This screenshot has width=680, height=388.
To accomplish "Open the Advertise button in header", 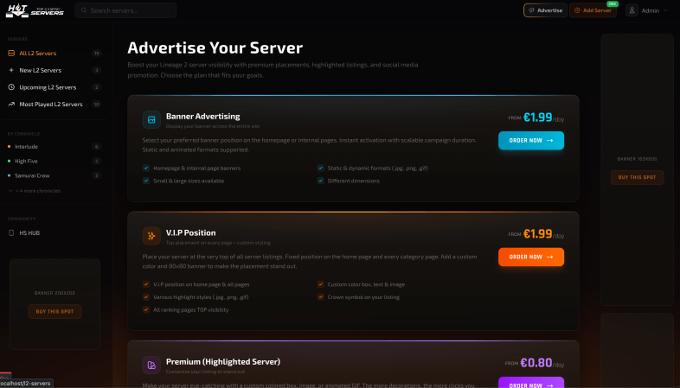I will pos(545,10).
